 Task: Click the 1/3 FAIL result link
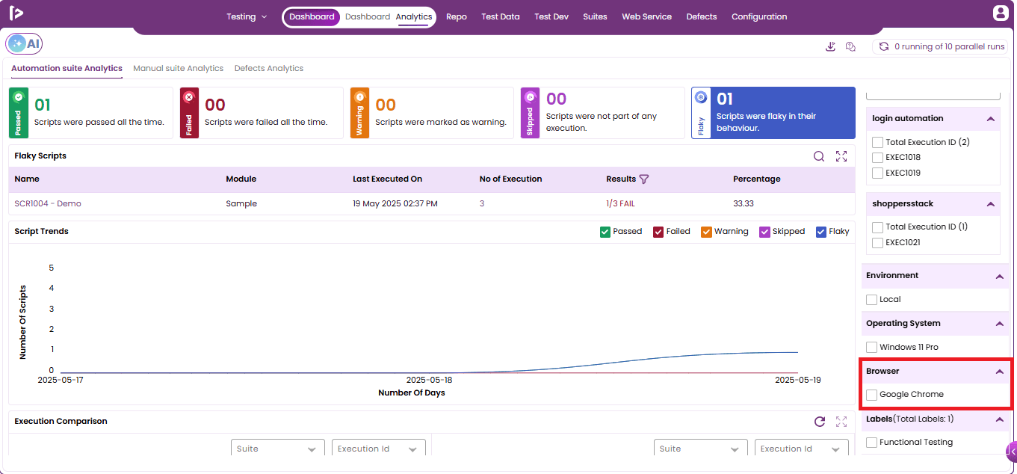[x=620, y=203]
